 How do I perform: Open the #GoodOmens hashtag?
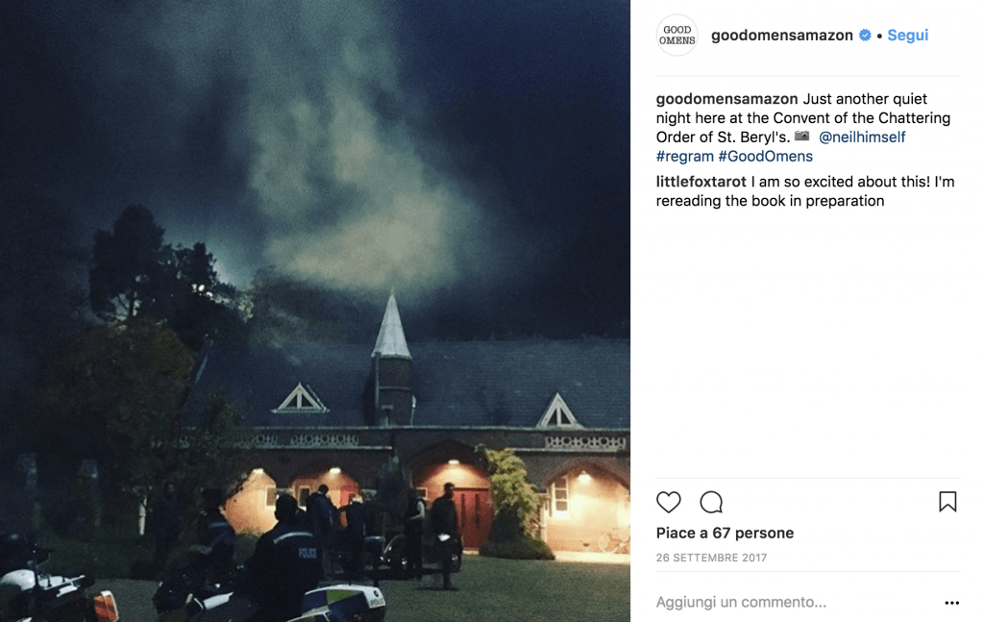pos(765,157)
